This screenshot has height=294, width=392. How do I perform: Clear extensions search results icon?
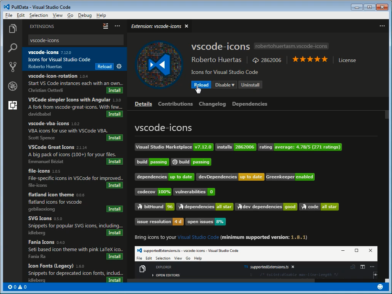click(x=106, y=26)
